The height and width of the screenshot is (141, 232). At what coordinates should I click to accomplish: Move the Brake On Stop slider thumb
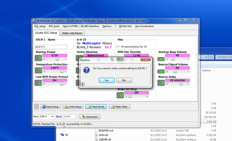point(130,97)
